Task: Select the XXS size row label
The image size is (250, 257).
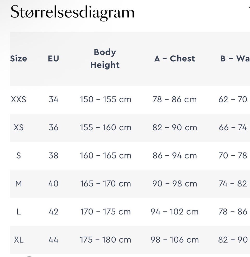Action: [x=18, y=100]
